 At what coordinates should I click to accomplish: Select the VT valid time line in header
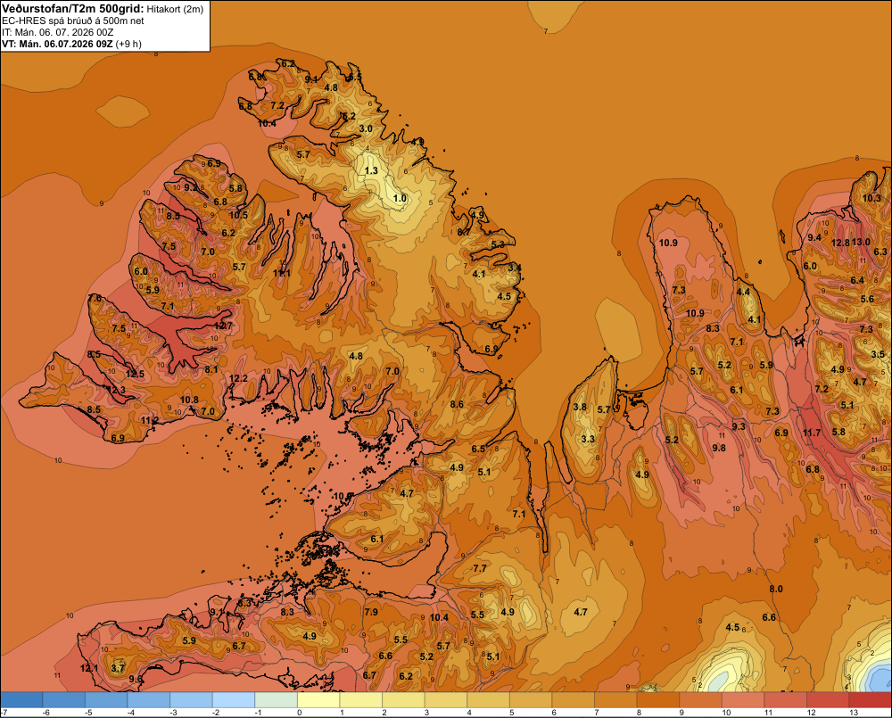pos(71,44)
